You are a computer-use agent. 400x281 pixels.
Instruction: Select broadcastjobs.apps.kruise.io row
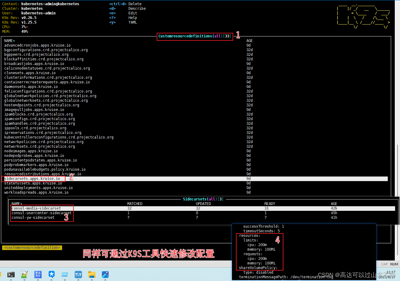coord(196,64)
